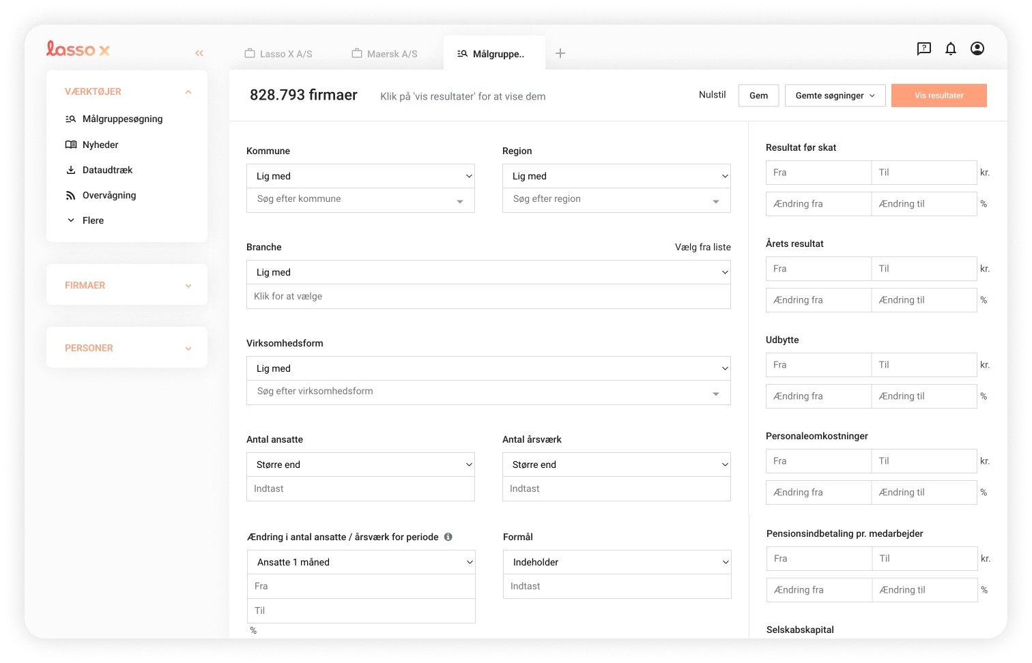Click the Vis resultater button
Screen dimensions: 1032x663
(939, 95)
